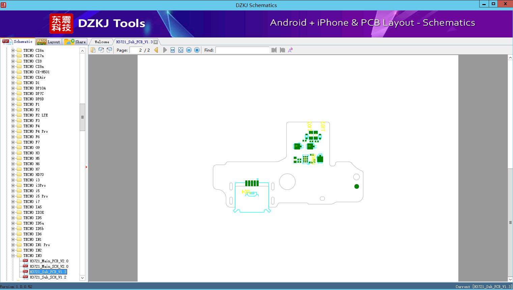Go to previous page arrow
The image size is (513, 290).
[156, 50]
